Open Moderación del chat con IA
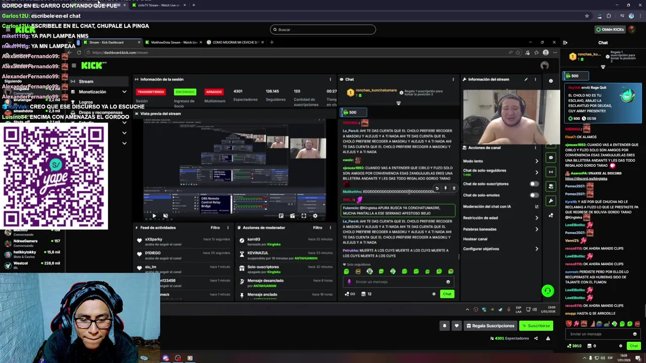The image size is (646, 363). [x=500, y=206]
